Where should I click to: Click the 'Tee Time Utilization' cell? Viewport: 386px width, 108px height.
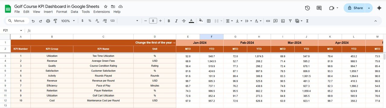pyautogui.click(x=103, y=56)
